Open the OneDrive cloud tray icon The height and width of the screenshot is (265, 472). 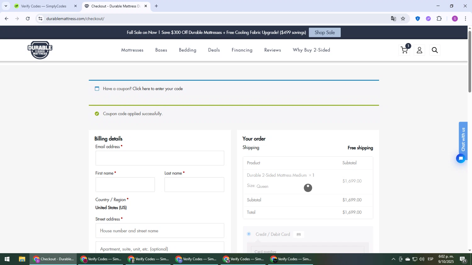tap(407, 259)
